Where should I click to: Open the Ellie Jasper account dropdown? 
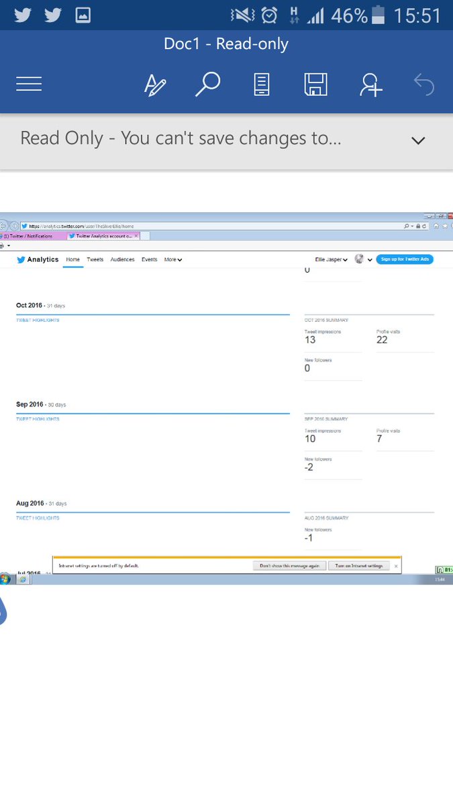(x=332, y=259)
